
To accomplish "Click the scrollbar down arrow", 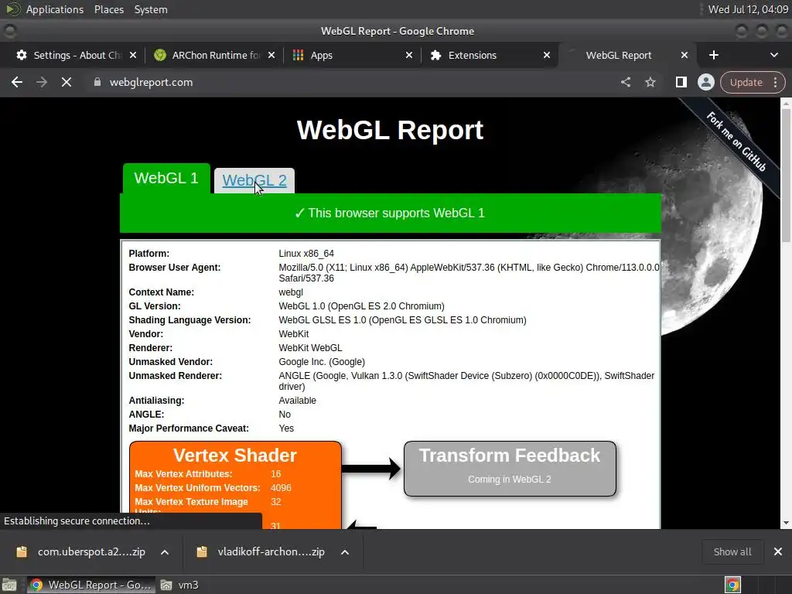I will [786, 524].
